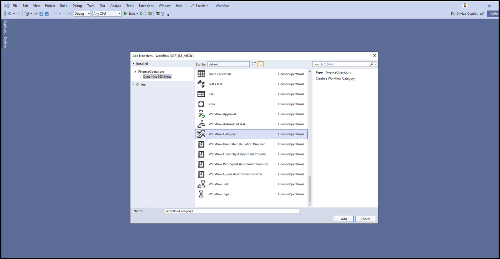Click the Workflow Approval item icon
Screen dimensions: 500x259
coord(201,114)
